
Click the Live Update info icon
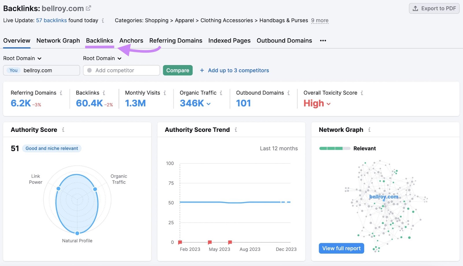pos(103,21)
